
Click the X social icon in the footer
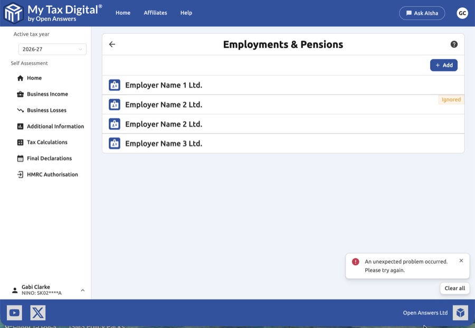click(37, 312)
